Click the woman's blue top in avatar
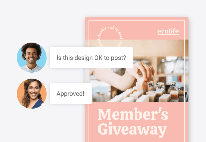The height and width of the screenshot is (142, 206). coord(38,104)
